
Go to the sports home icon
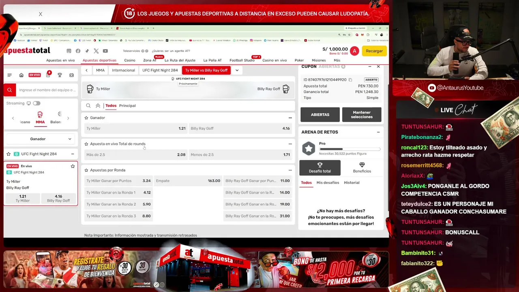21,75
